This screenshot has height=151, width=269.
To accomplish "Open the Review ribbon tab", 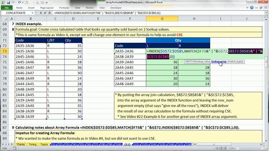I will tap(90, 8).
